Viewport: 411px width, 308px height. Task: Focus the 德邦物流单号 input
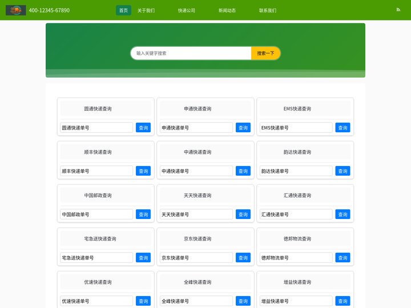pos(296,258)
